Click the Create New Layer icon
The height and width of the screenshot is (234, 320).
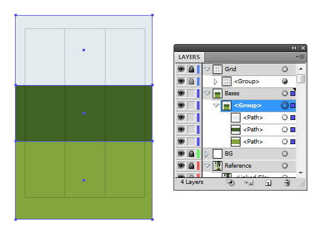click(268, 183)
